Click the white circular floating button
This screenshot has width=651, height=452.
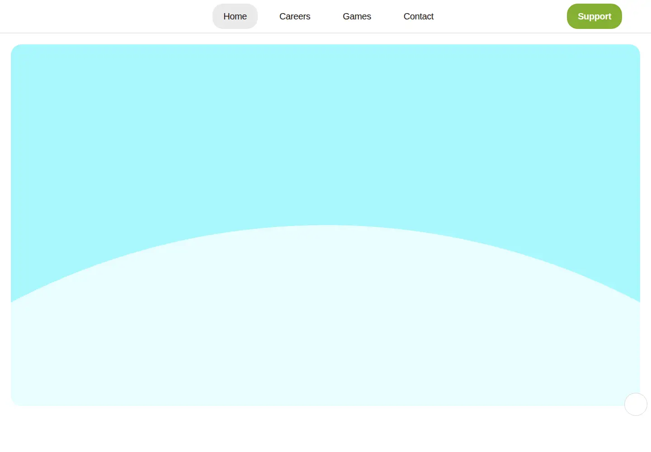[636, 404]
